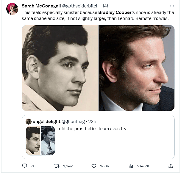Image resolution: width=181 pixels, height=173 pixels.
Task: Click the angel delight display name
Action: point(46,121)
